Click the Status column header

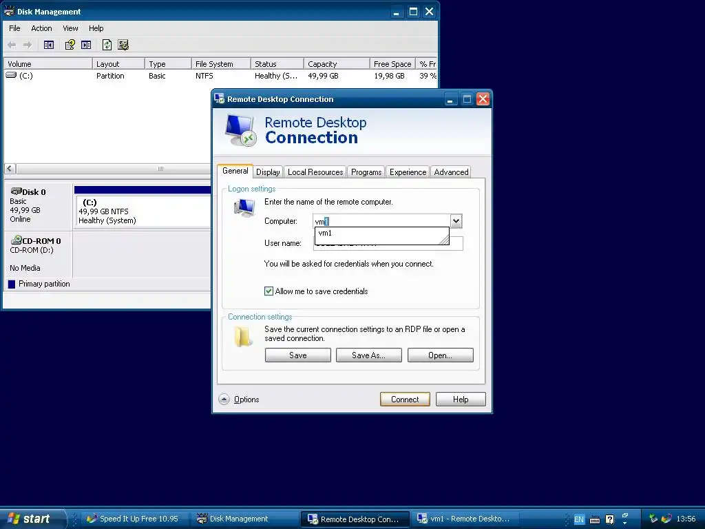point(277,64)
